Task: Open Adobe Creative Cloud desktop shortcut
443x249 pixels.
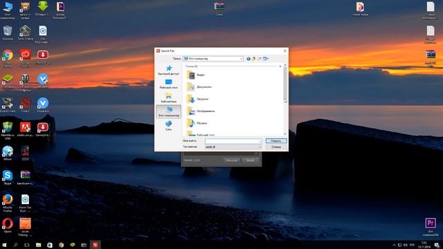Action: [25, 58]
